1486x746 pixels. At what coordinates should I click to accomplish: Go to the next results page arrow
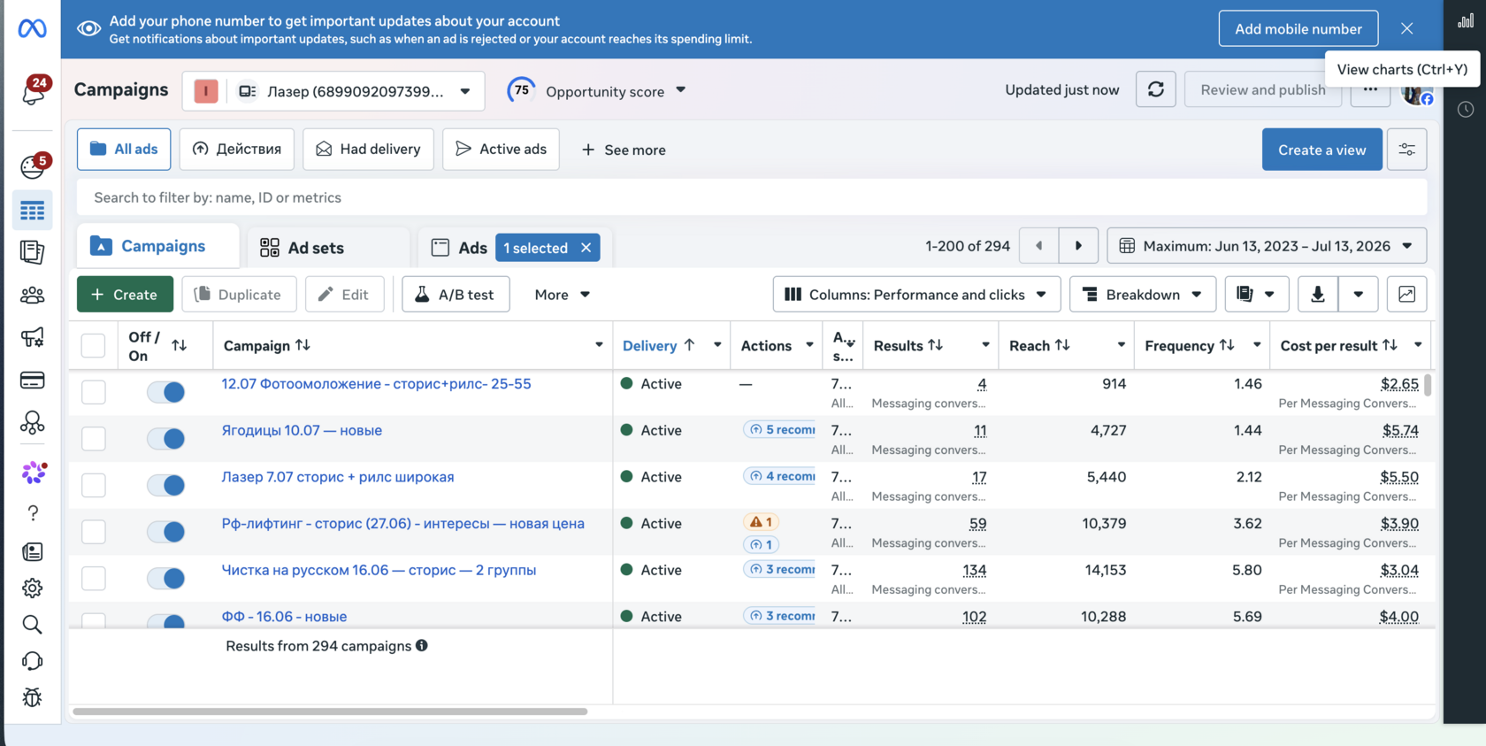tap(1078, 246)
